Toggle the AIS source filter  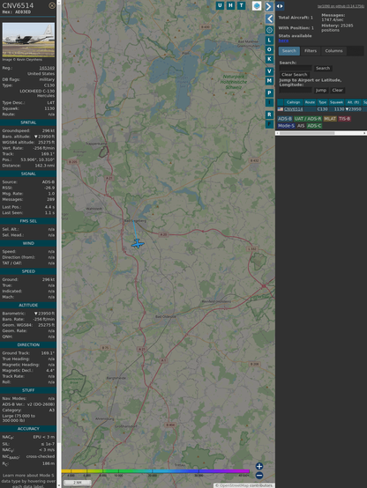click(301, 126)
